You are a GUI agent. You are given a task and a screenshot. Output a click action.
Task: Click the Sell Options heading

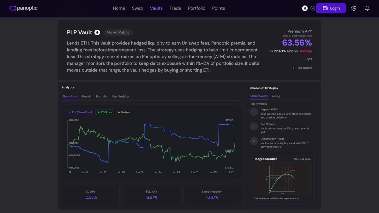click(268, 124)
